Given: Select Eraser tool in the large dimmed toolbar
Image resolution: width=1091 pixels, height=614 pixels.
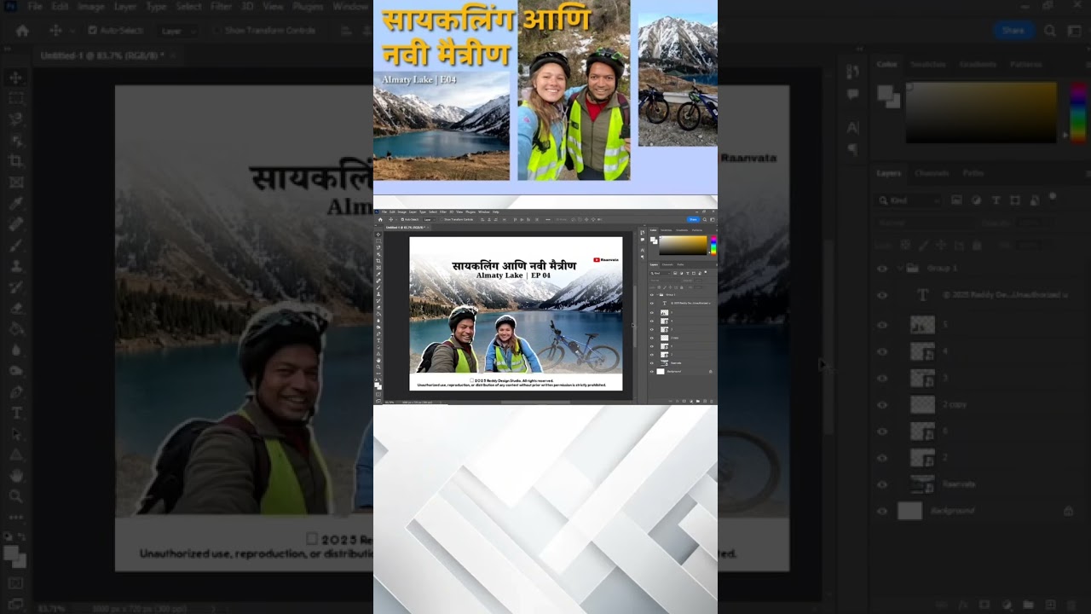Looking at the screenshot, I should (x=15, y=307).
